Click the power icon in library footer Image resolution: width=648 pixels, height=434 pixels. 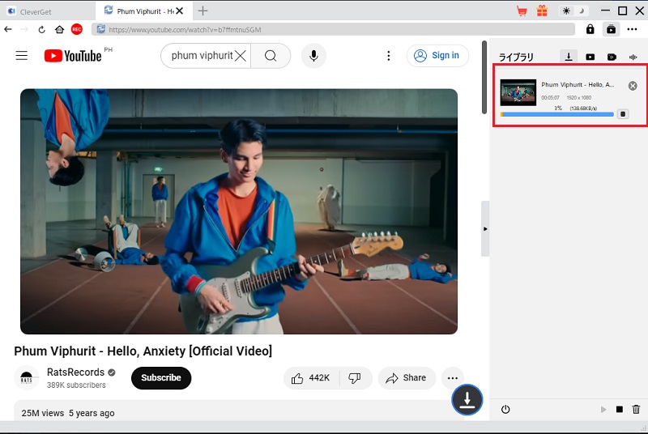tap(505, 409)
